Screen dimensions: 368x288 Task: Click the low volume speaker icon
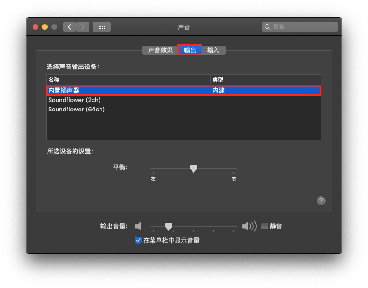pyautogui.click(x=138, y=226)
